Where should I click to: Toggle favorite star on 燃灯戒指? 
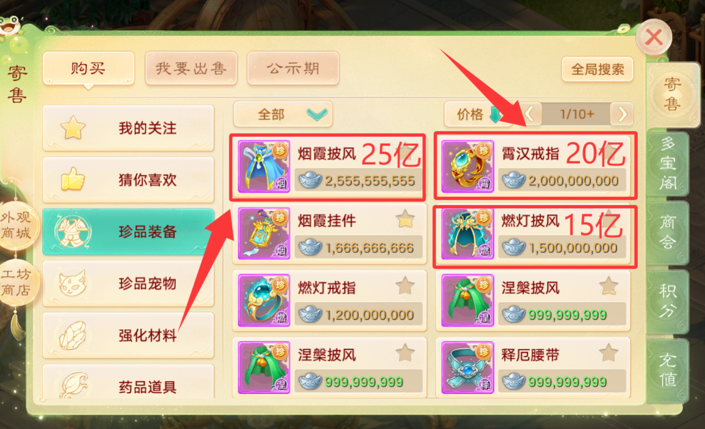pyautogui.click(x=405, y=287)
